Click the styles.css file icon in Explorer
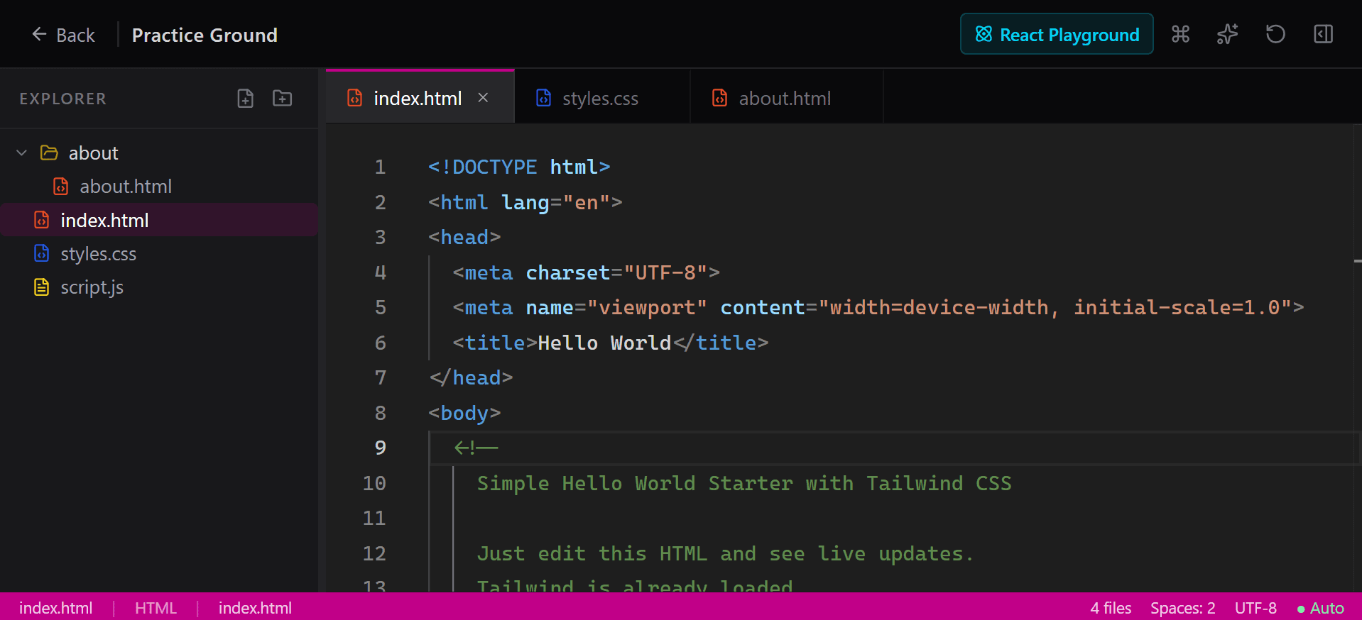1362x620 pixels. pos(42,253)
